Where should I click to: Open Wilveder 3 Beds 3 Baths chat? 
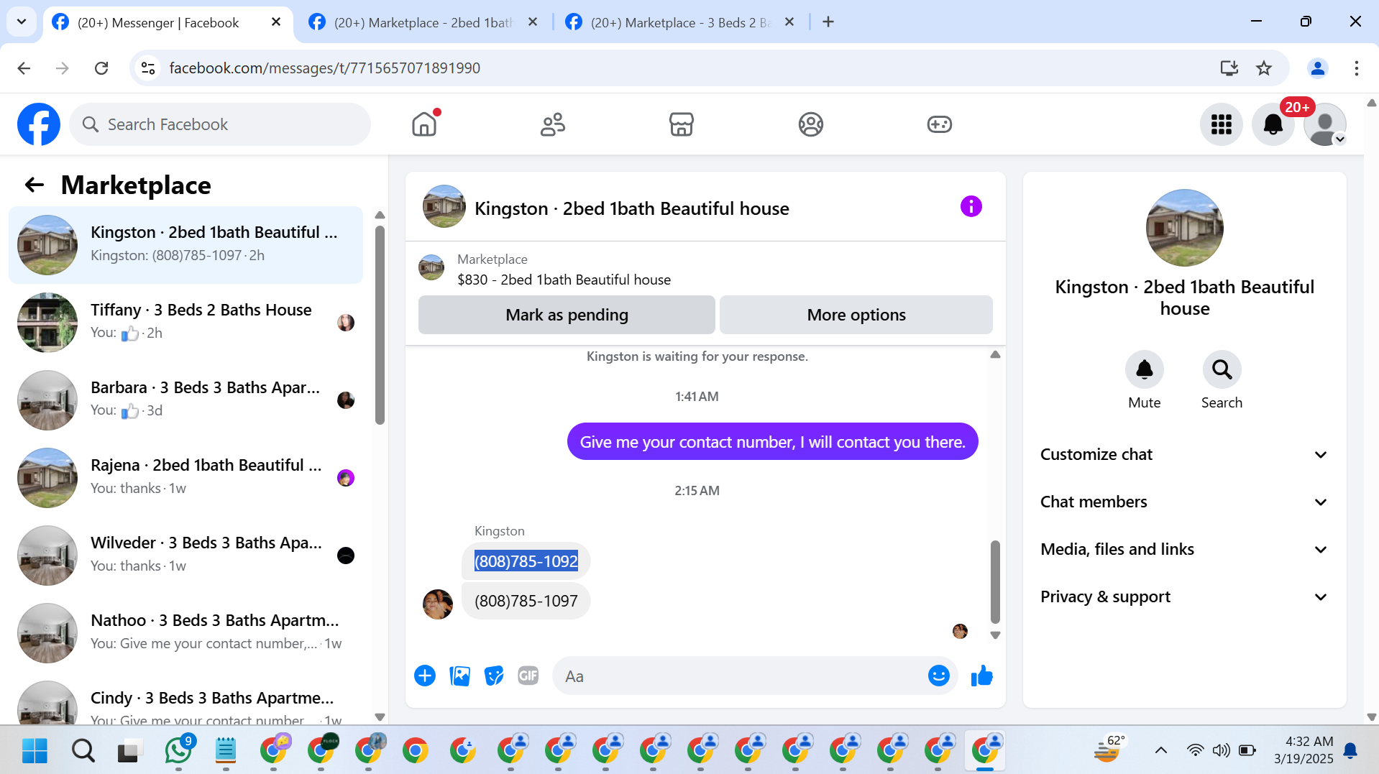185,556
